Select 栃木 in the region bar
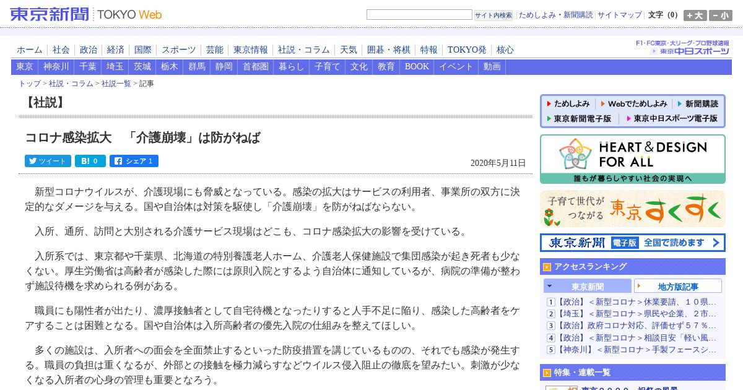This screenshot has height=390, width=743. point(170,67)
